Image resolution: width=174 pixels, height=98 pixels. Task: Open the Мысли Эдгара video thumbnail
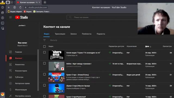[x=56, y=88]
